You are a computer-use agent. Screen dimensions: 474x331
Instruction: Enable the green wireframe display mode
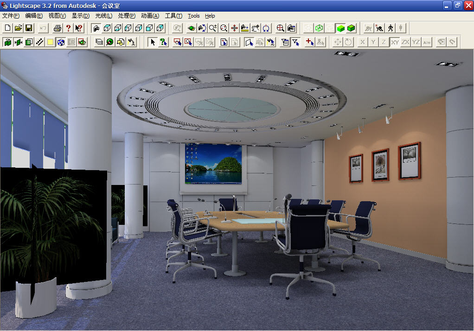tap(319, 28)
